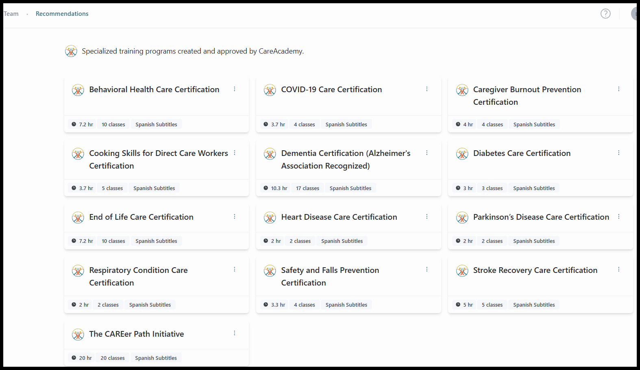Open more options for Dementia Certification

click(x=427, y=153)
